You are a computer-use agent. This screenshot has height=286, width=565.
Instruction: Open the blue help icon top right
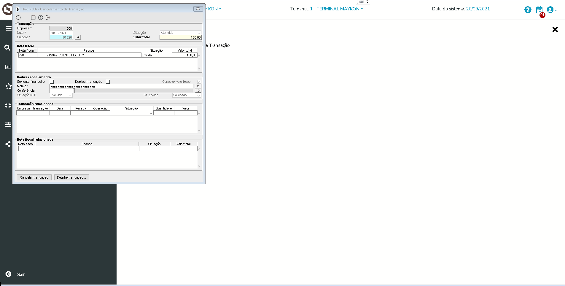pos(528,10)
